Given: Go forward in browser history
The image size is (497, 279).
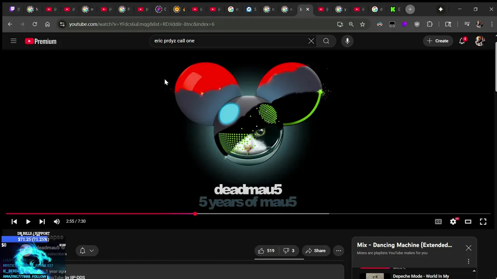Looking at the screenshot, I should click(22, 24).
